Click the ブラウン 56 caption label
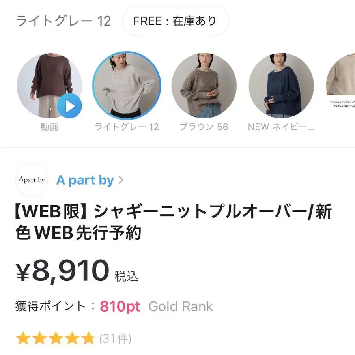Screen dimensions: 355x355 [x=204, y=127]
